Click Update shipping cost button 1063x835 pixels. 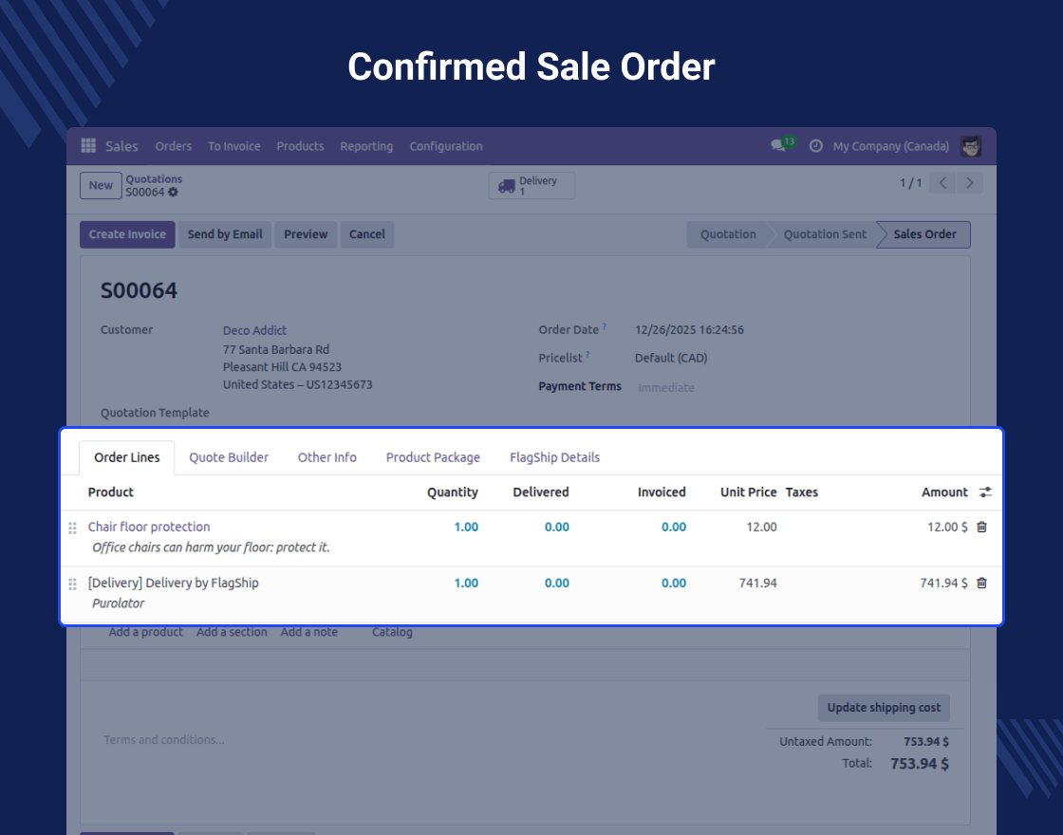click(884, 708)
